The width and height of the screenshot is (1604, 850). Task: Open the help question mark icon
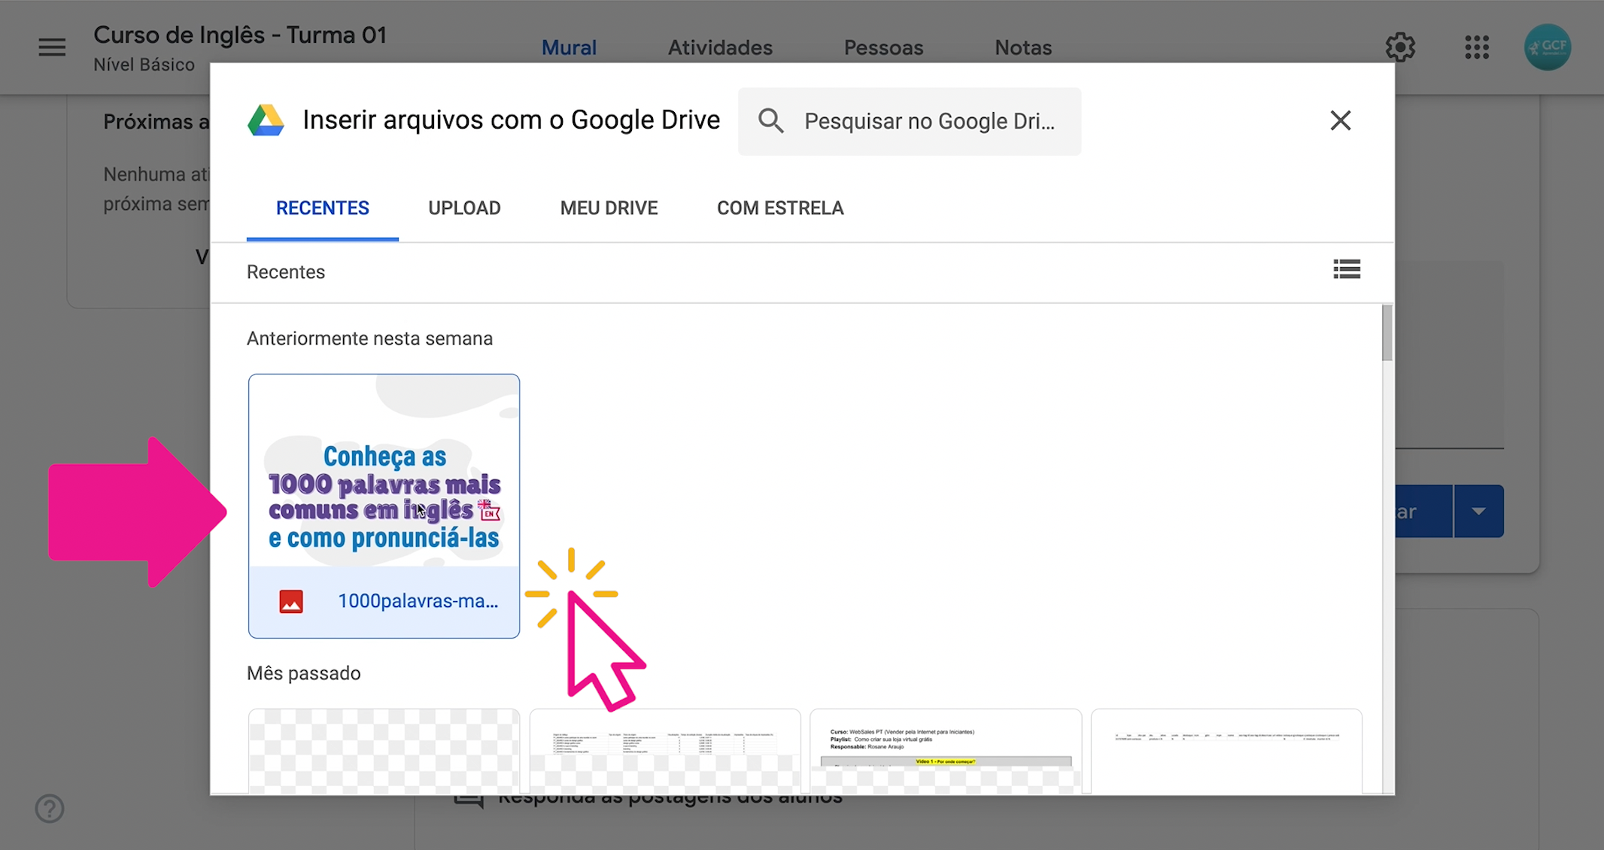click(x=50, y=809)
